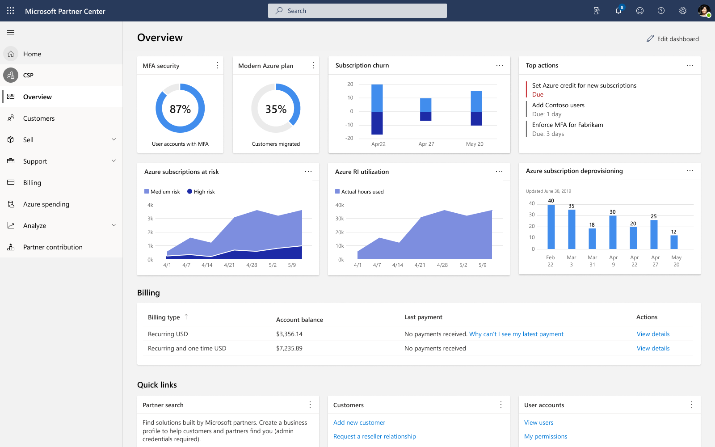Viewport: 715px width, 447px height.
Task: Expand the Support section chevron
Action: click(x=114, y=161)
